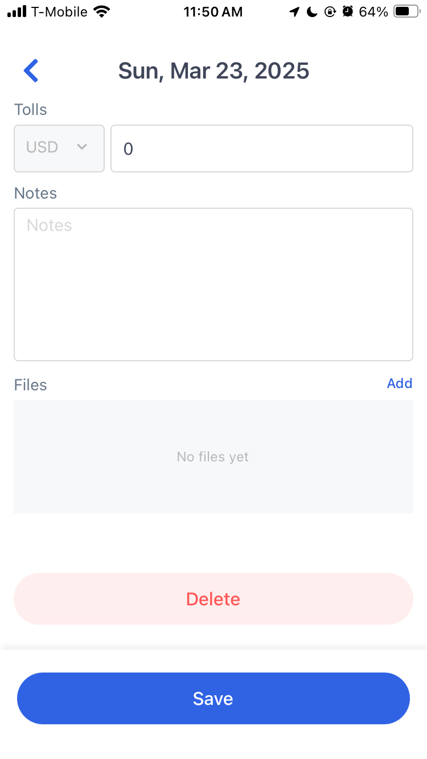Tap the chevron beside USD
The width and height of the screenshot is (427, 759).
click(x=82, y=147)
